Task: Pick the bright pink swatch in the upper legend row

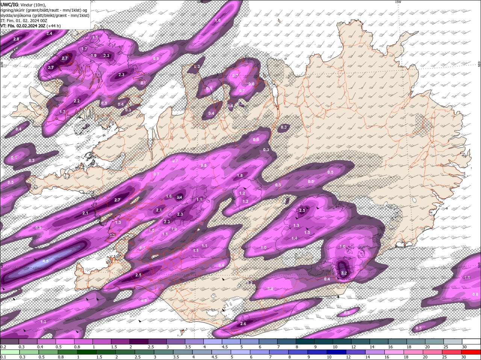Action: 65,342
